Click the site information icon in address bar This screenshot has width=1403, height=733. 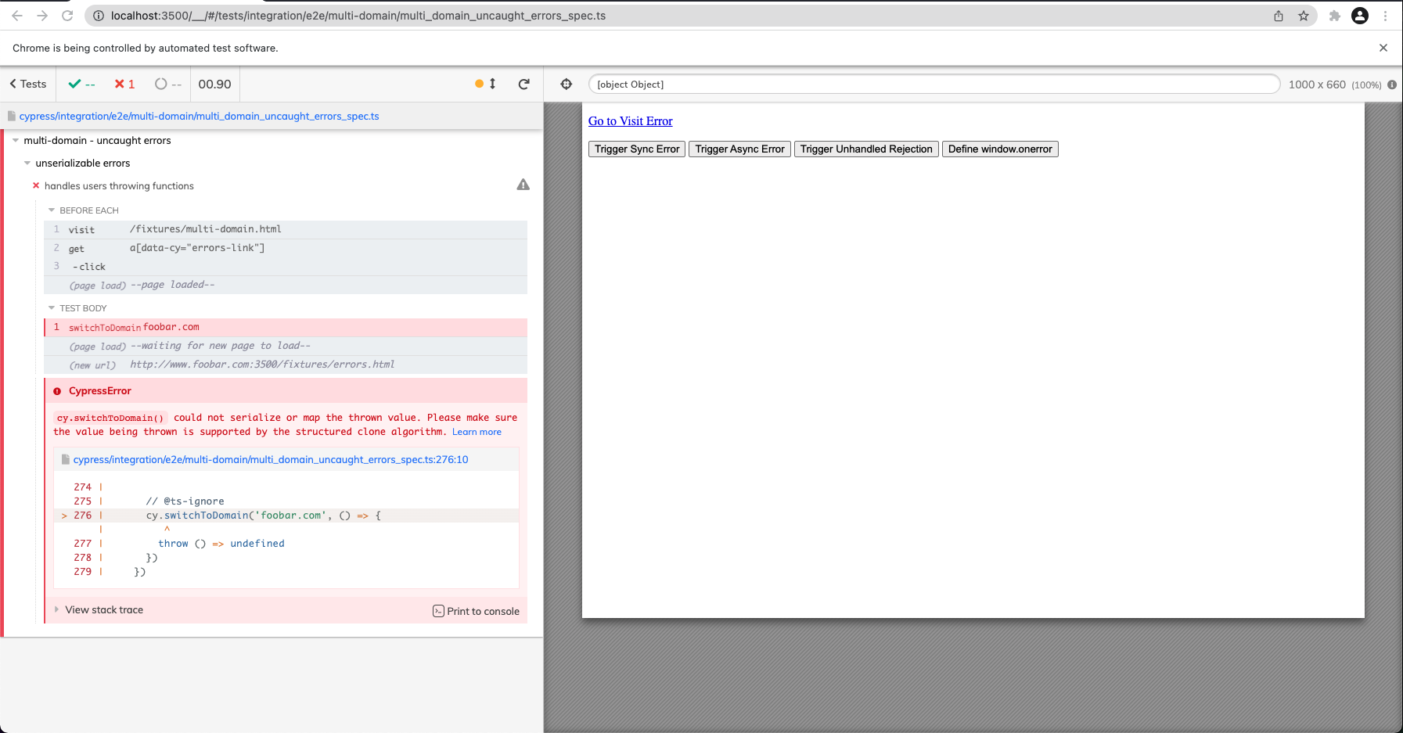pos(99,16)
